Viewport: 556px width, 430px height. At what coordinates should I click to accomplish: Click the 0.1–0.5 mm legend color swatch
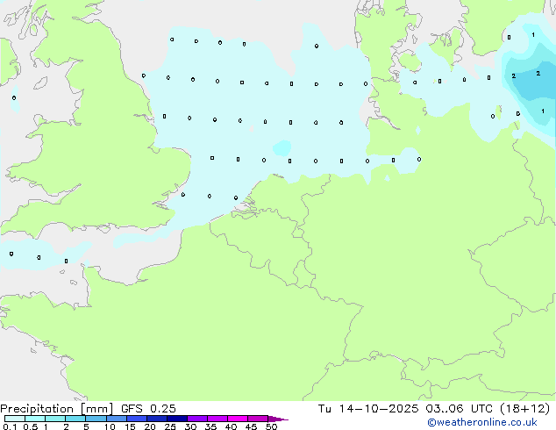click(15, 419)
